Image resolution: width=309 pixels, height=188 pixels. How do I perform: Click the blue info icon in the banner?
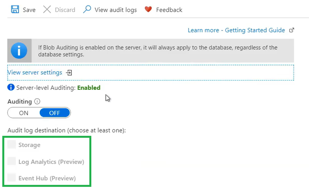click(19, 51)
